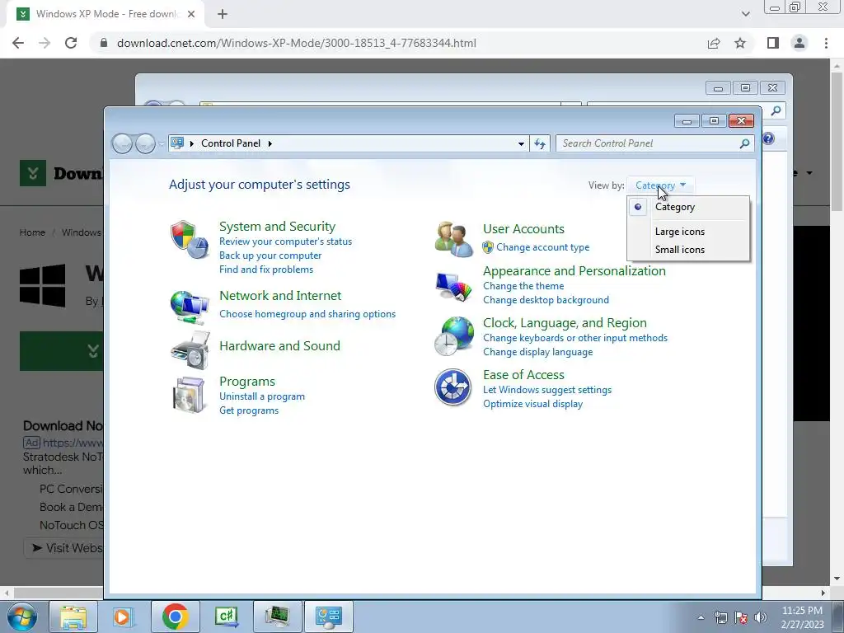This screenshot has height=633, width=844.
Task: Open the Network and Internet globe icon
Action: tap(190, 307)
